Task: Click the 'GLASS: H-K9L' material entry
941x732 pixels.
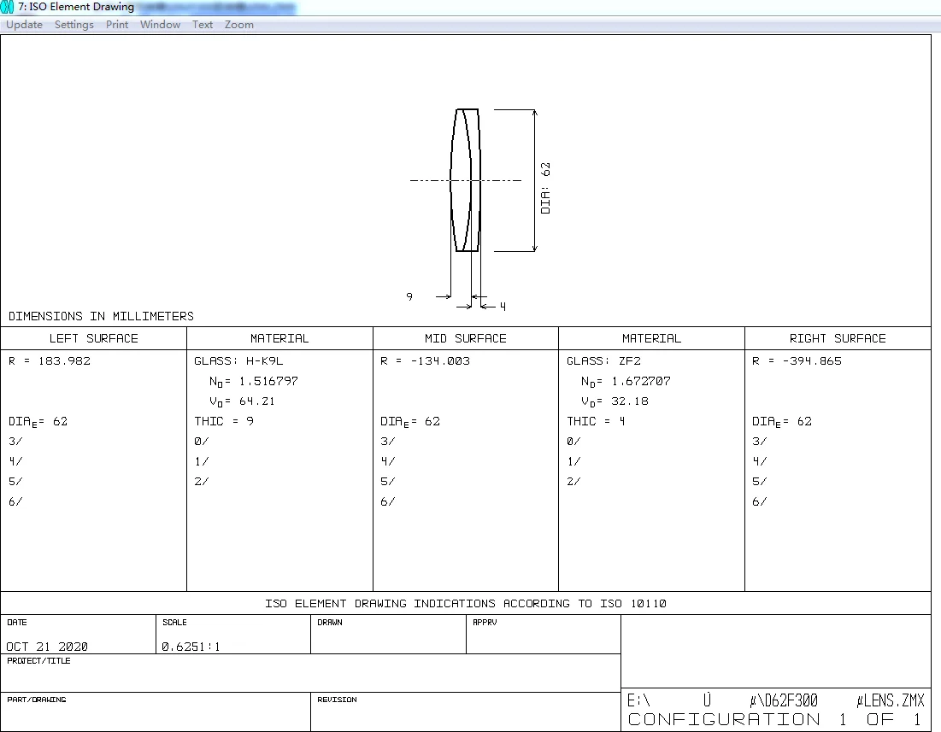Action: pyautogui.click(x=238, y=361)
